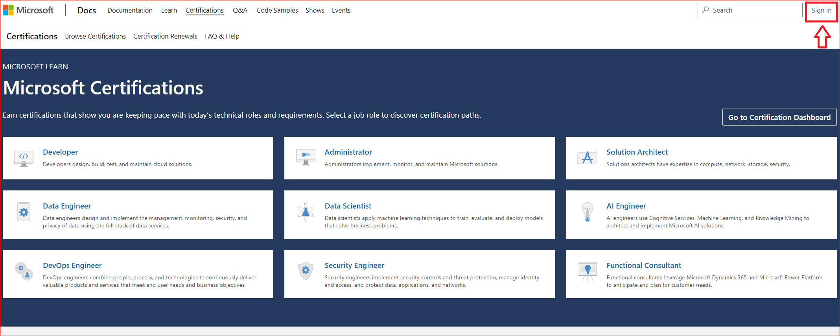Open Browse Certifications tab
This screenshot has width=840, height=336.
(96, 36)
